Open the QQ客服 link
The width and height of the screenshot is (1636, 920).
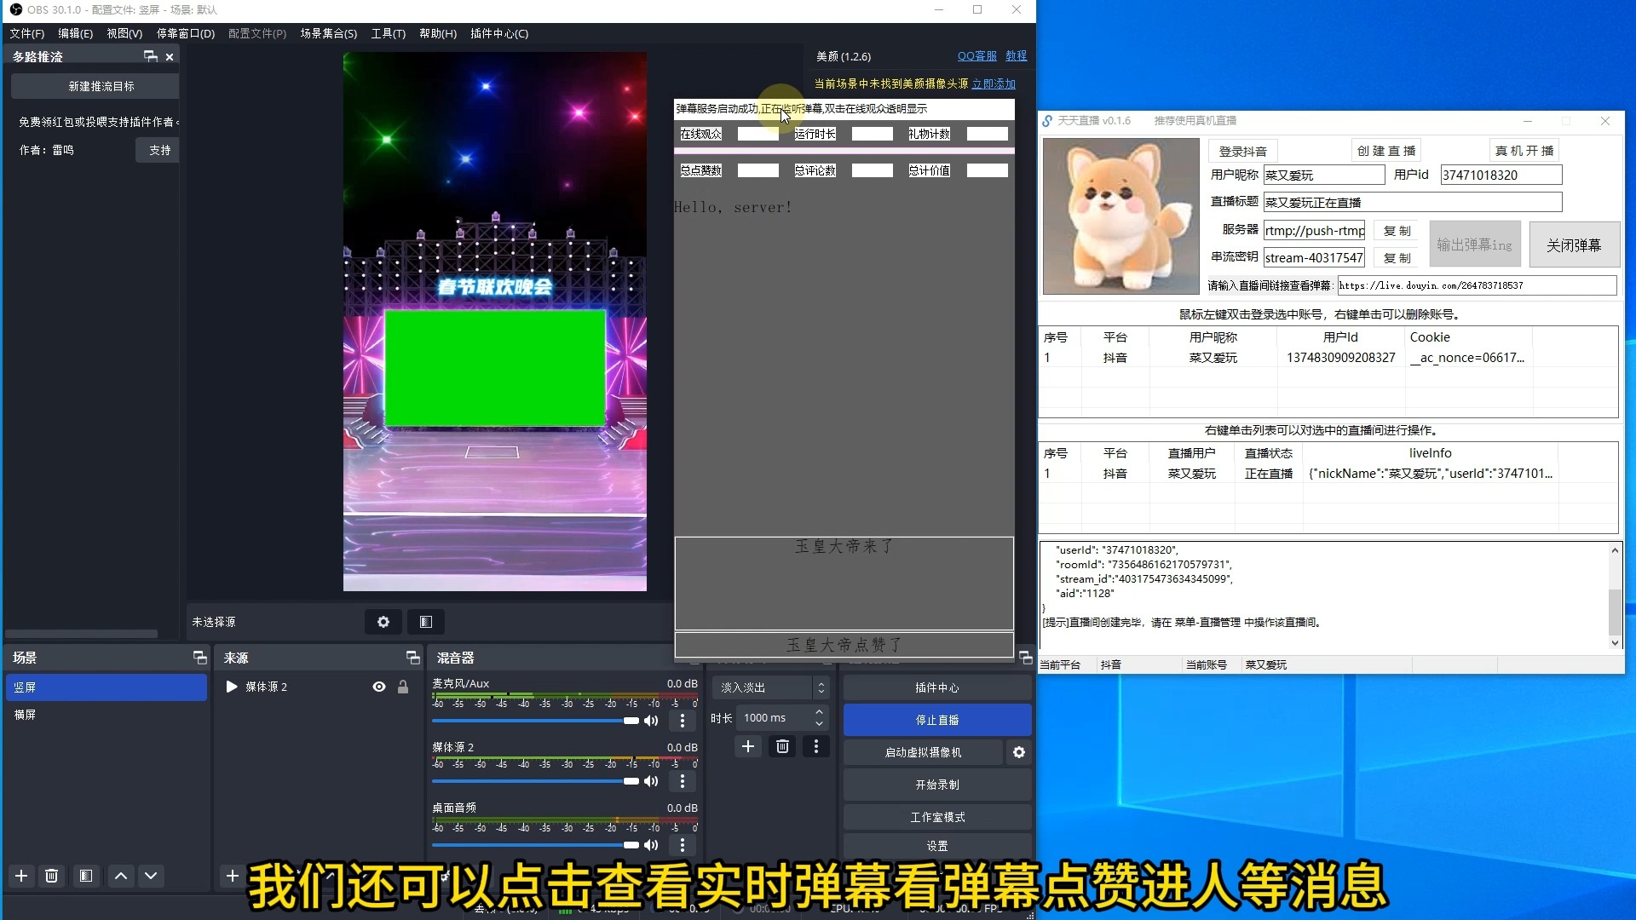pyautogui.click(x=977, y=56)
